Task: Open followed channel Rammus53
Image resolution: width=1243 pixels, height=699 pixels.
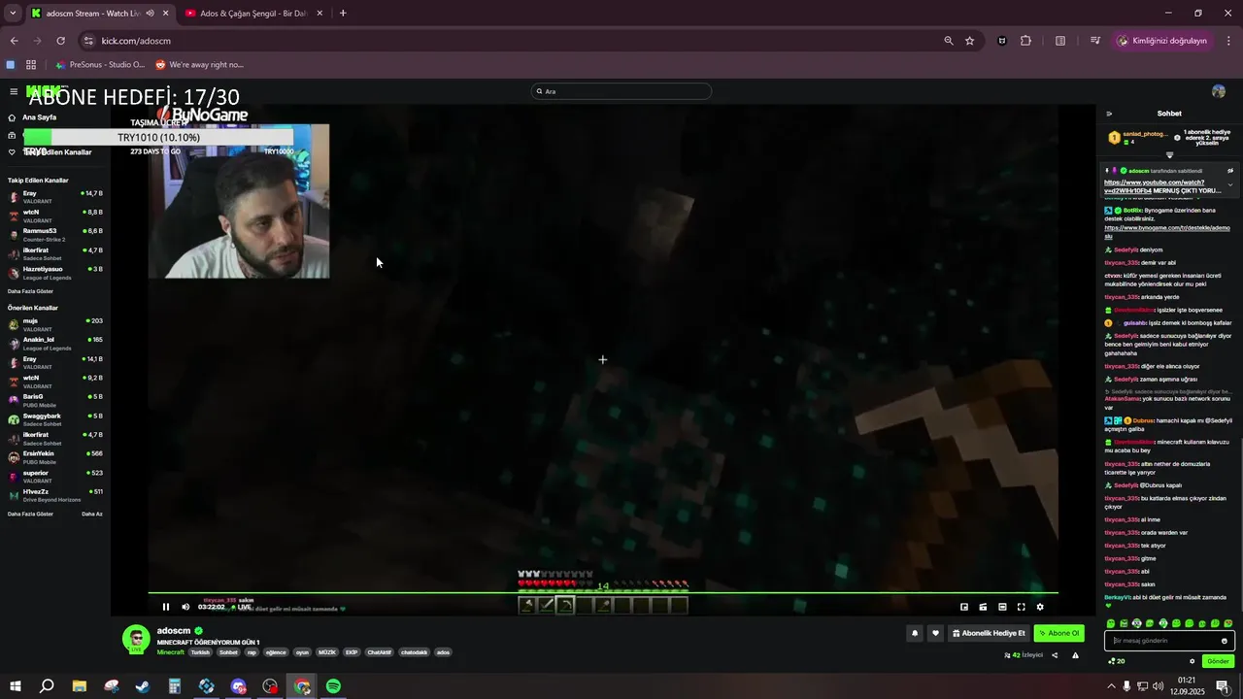Action: (54, 235)
